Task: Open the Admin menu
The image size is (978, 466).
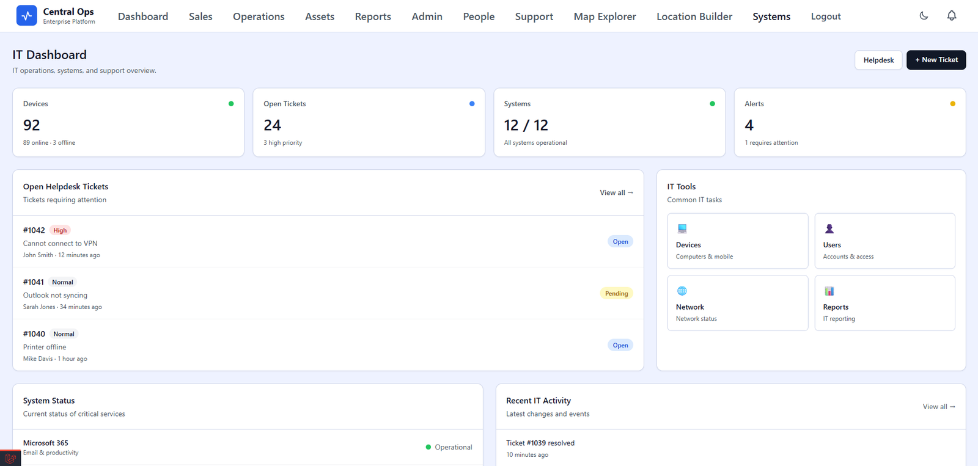Action: 427,16
